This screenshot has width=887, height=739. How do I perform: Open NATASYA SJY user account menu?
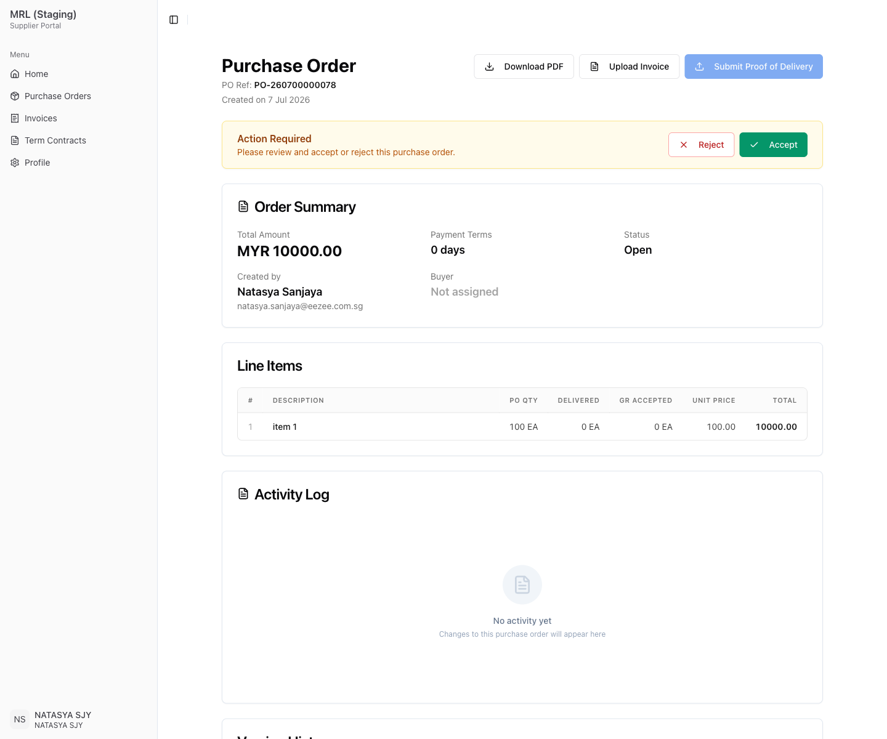[x=79, y=719]
